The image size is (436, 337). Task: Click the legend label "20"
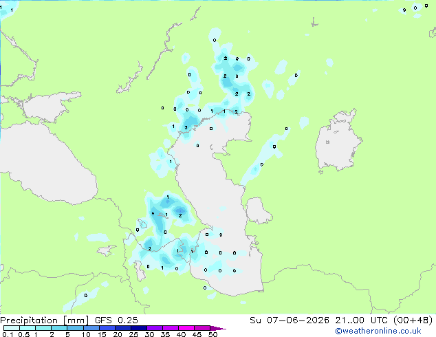pyautogui.click(x=118, y=334)
